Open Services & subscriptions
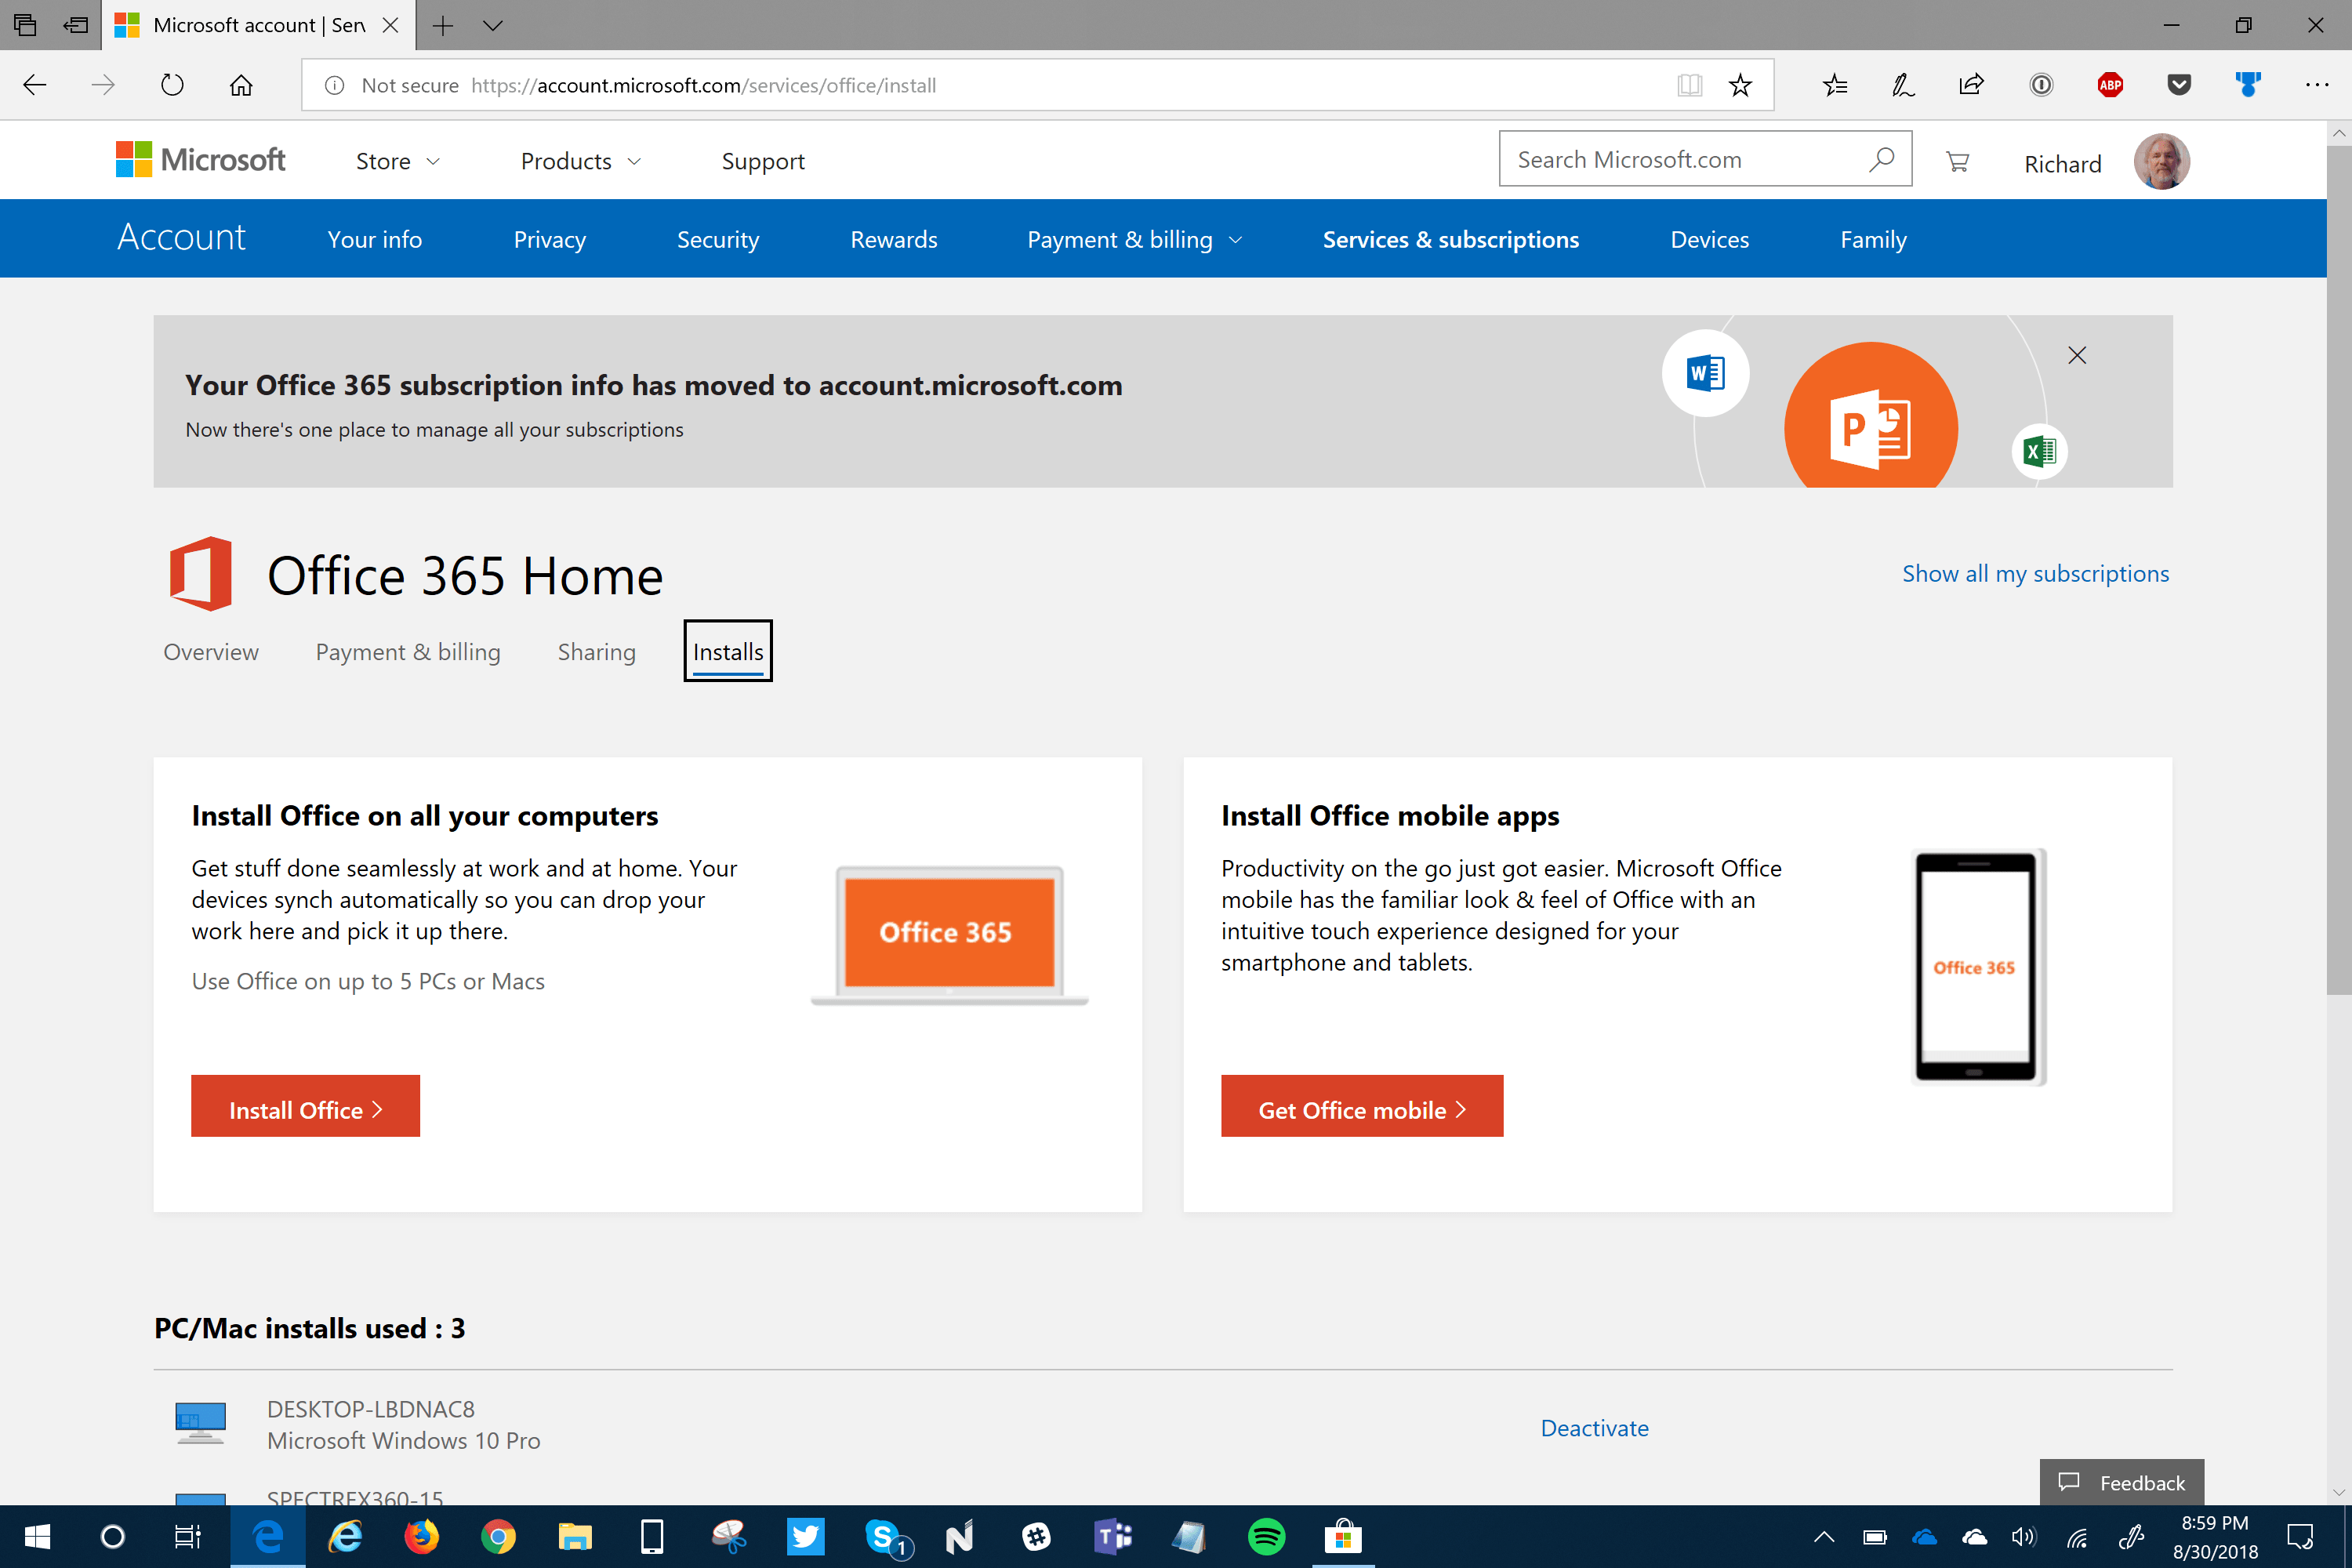 tap(1451, 239)
